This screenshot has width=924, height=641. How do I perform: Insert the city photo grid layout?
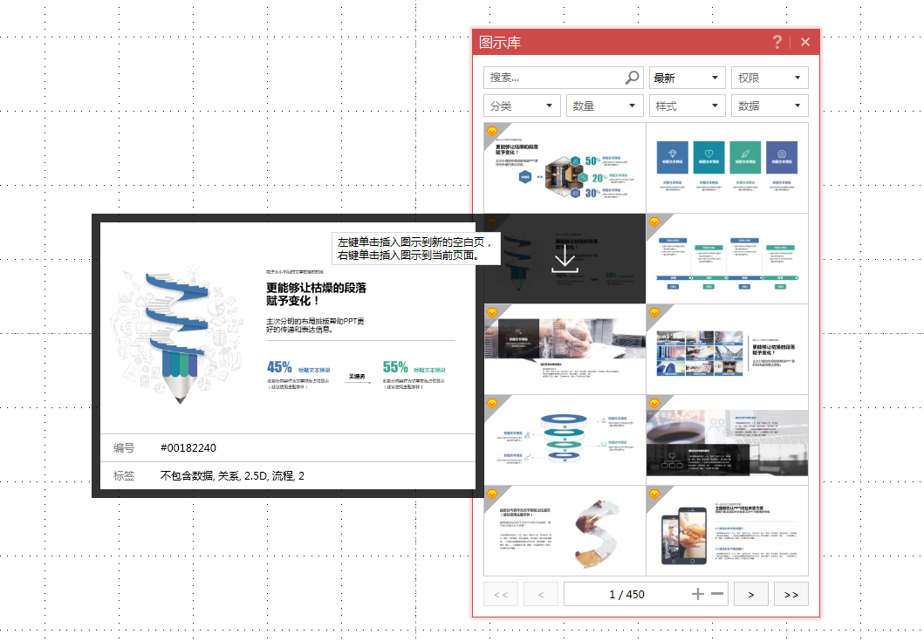click(727, 350)
